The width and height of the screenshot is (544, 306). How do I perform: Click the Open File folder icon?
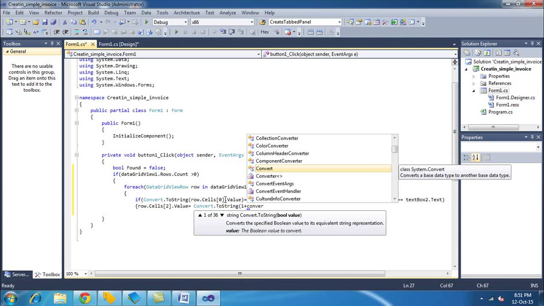click(x=36, y=22)
